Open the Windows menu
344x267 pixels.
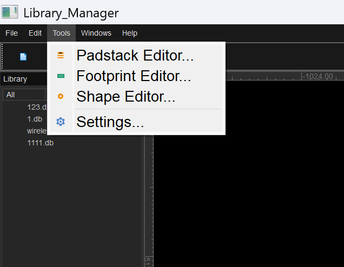point(96,33)
